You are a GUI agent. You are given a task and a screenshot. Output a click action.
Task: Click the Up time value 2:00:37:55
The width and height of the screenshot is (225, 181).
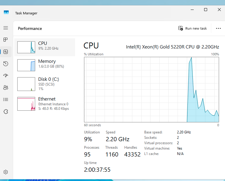[97, 170]
